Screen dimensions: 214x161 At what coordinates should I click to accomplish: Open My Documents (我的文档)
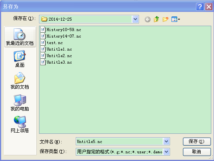tap(20, 81)
